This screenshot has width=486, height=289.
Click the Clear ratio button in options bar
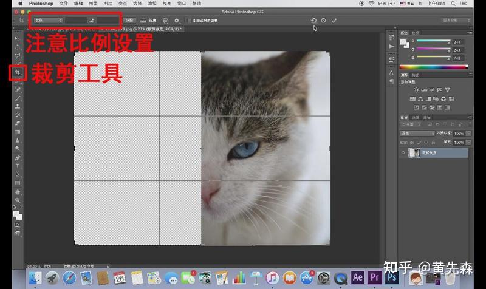(x=129, y=21)
